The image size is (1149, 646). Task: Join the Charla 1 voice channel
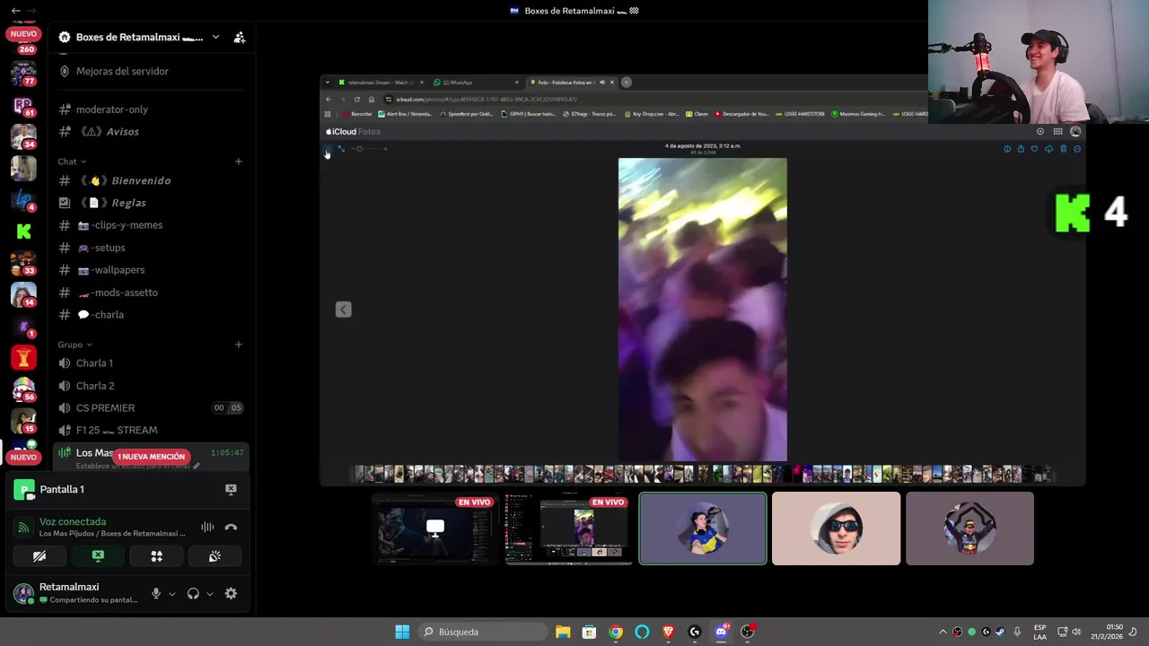[x=94, y=363]
